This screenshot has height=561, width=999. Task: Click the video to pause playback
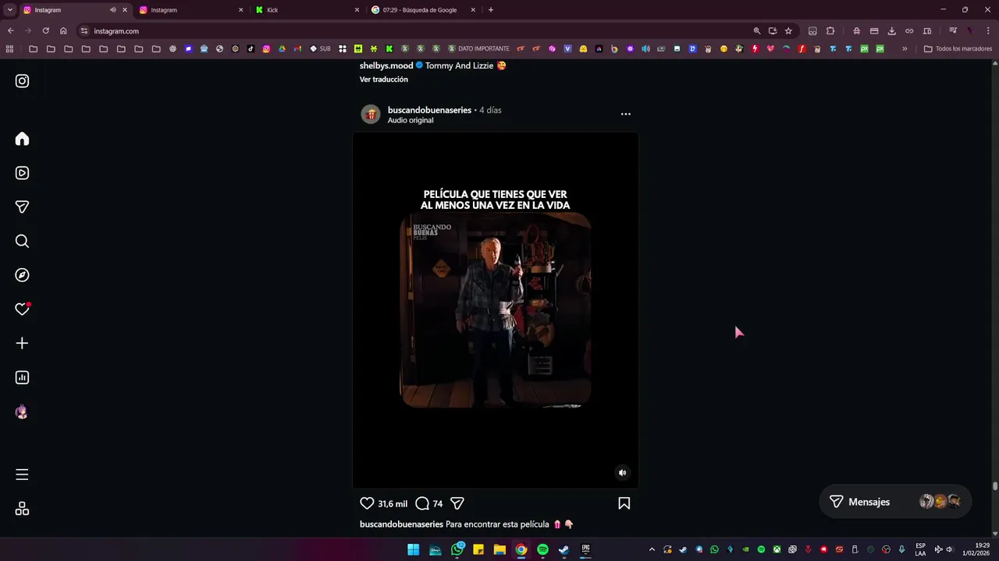click(x=496, y=310)
